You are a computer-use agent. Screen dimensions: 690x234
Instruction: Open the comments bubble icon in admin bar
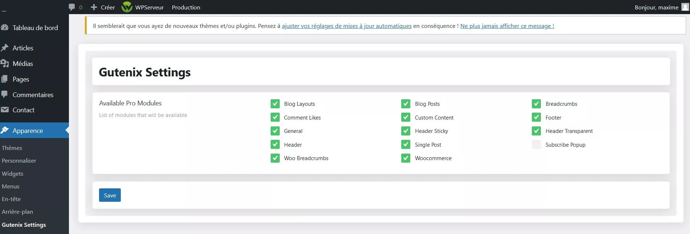[72, 7]
